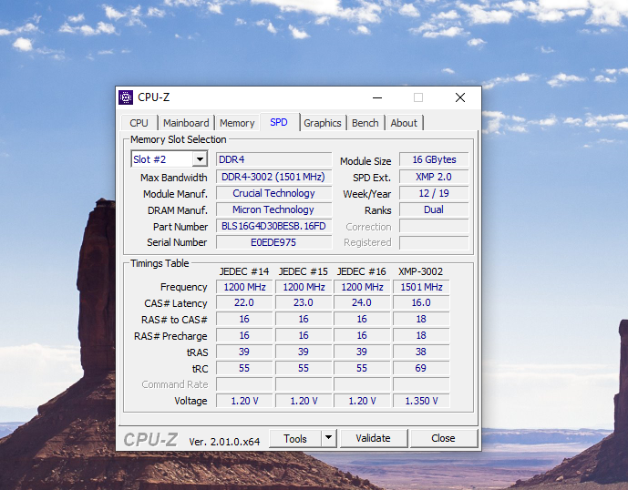
Task: Click the 1200 MHz JEDEC #14 frequency cell
Action: click(x=244, y=287)
